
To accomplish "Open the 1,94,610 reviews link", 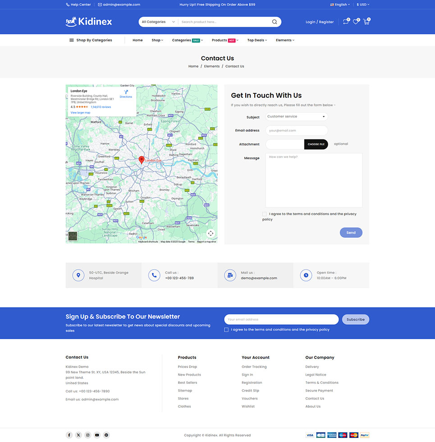I will pos(101,107).
